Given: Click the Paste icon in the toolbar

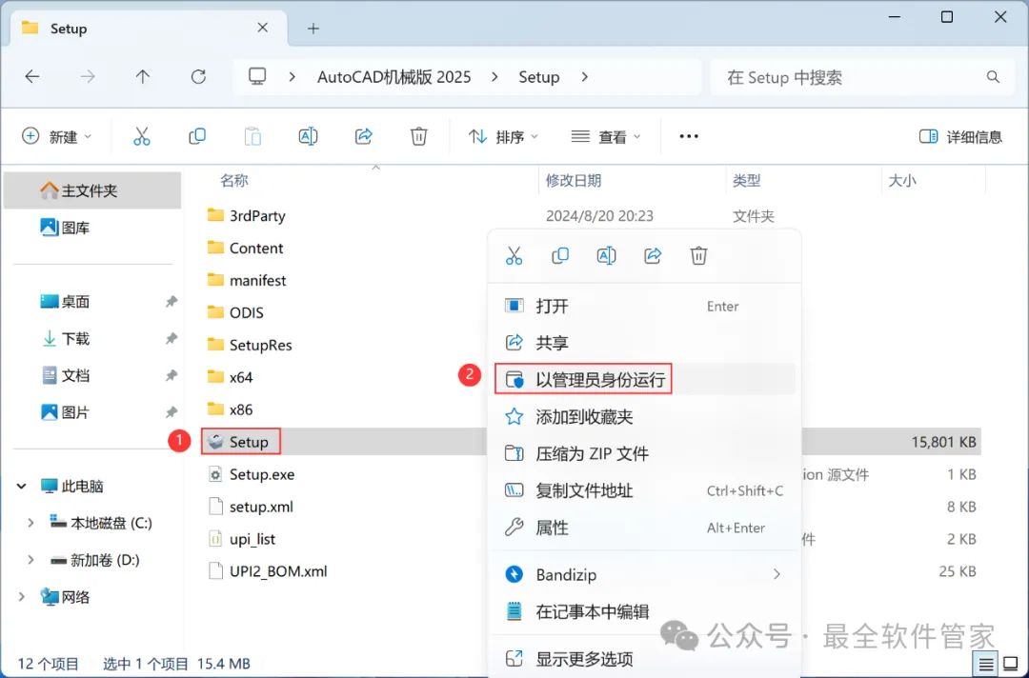Looking at the screenshot, I should pos(252,136).
